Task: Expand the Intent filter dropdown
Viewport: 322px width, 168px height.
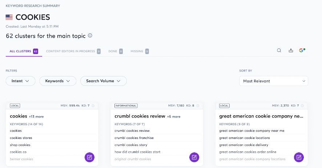Action: pos(21,81)
